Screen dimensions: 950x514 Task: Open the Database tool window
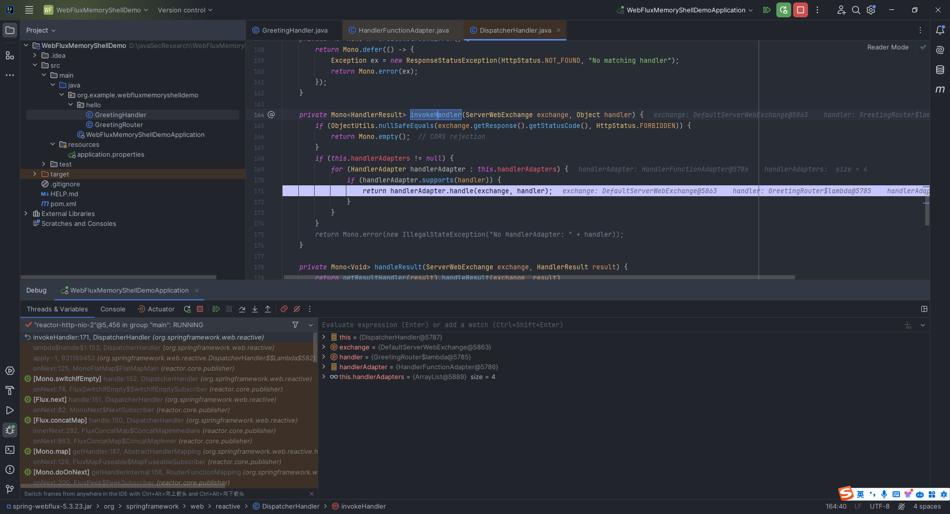coord(940,70)
